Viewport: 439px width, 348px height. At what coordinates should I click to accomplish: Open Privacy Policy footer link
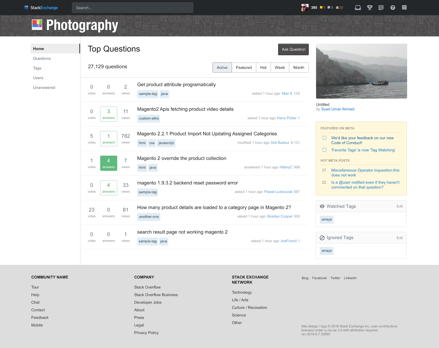click(146, 333)
